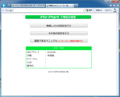Viewport: 120px width, 97px height.
Task: Go to the home page icon
Action: (x=111, y=5)
